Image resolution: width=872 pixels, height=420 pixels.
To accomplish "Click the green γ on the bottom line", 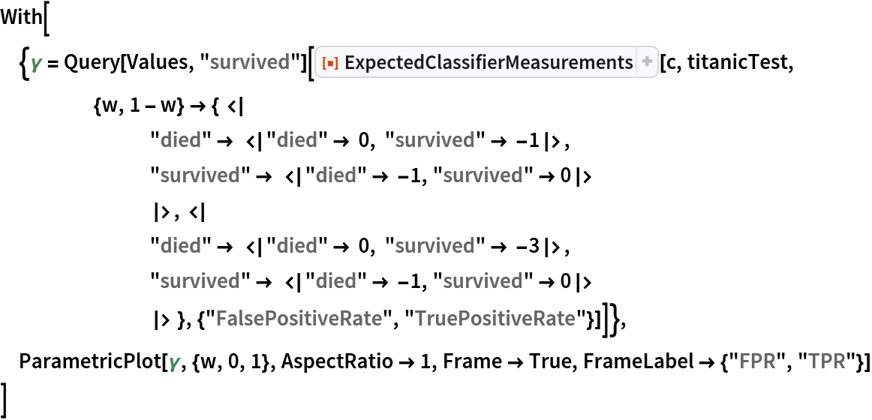I will click(x=174, y=361).
